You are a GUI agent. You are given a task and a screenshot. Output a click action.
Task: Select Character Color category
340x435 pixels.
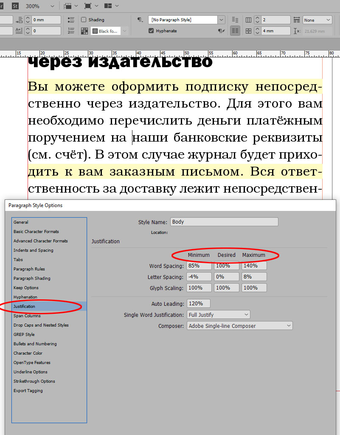49,353
